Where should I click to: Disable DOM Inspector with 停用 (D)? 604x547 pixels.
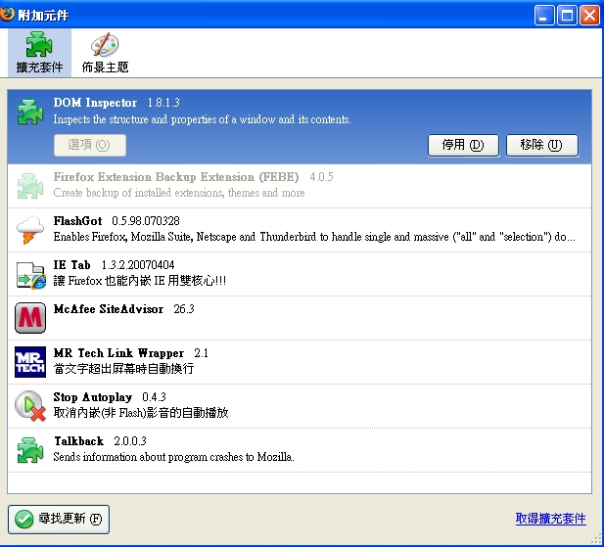point(463,145)
